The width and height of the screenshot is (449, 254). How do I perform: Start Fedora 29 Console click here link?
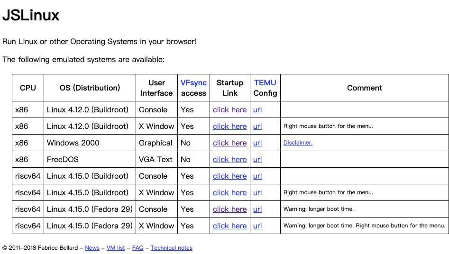(x=229, y=209)
